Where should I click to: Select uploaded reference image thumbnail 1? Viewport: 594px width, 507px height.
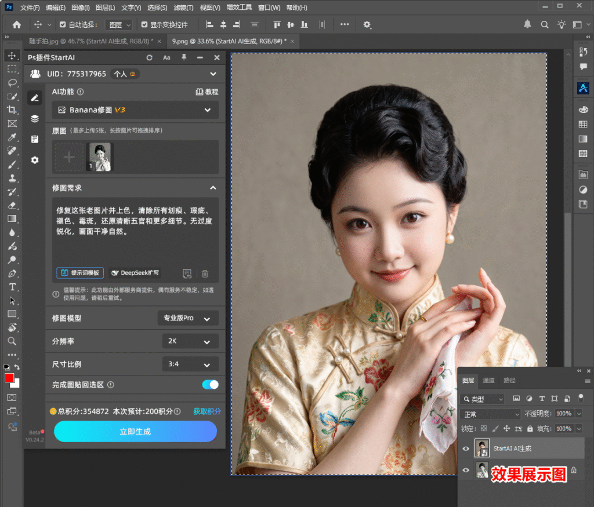pyautogui.click(x=99, y=156)
